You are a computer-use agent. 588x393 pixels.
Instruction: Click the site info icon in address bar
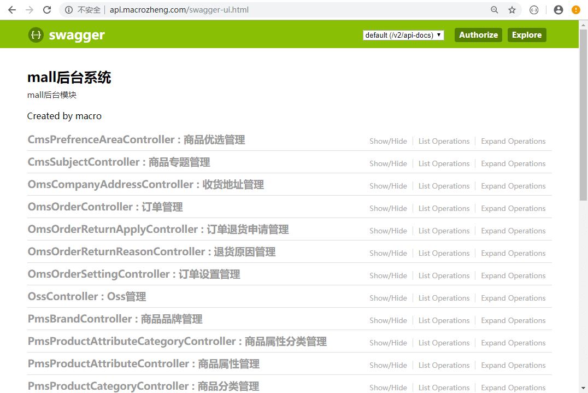tap(69, 10)
